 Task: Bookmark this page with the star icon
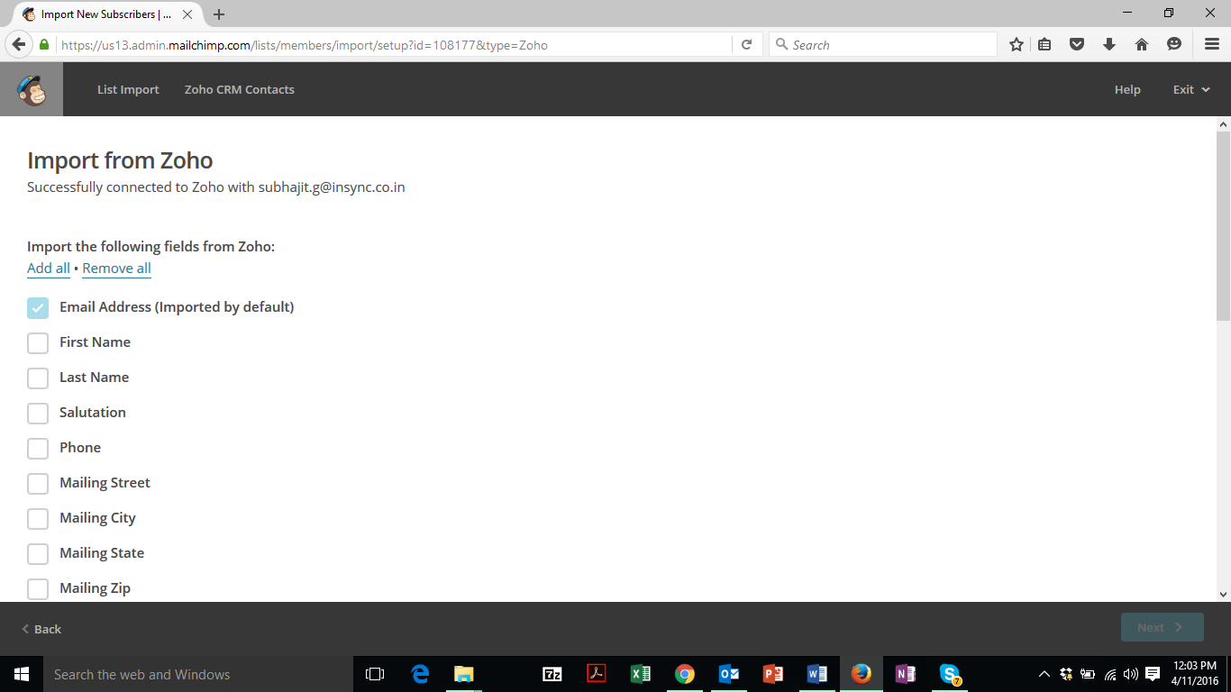[x=1017, y=44]
